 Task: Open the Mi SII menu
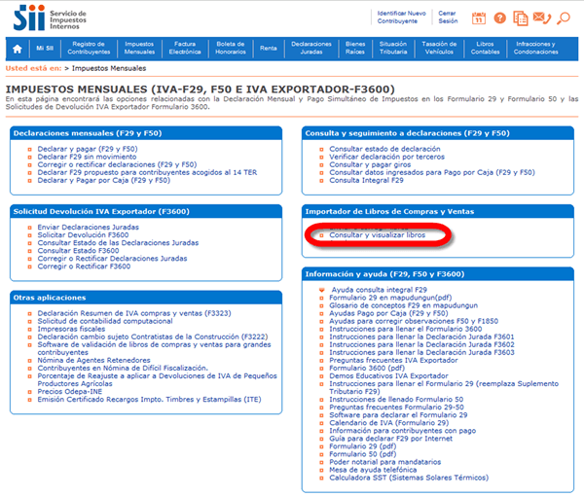(45, 47)
